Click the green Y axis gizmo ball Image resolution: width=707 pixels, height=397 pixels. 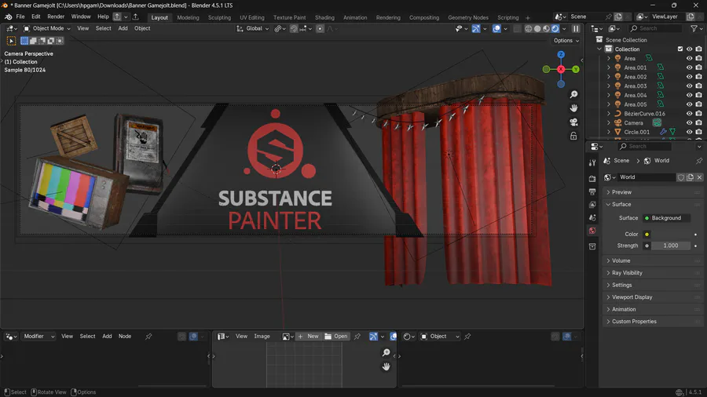(x=576, y=69)
